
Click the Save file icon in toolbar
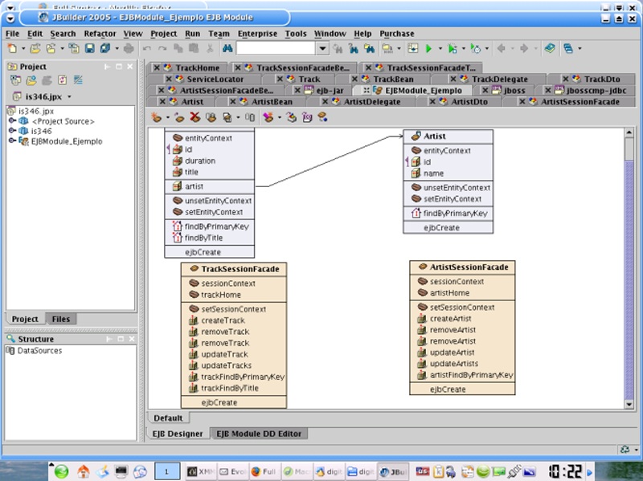pos(88,49)
